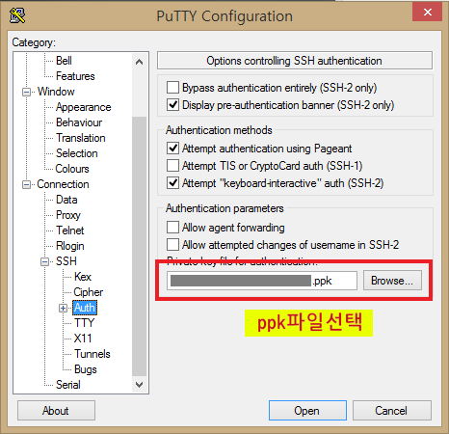449x434 pixels.
Task: Open Proxy settings
Action: click(68, 215)
